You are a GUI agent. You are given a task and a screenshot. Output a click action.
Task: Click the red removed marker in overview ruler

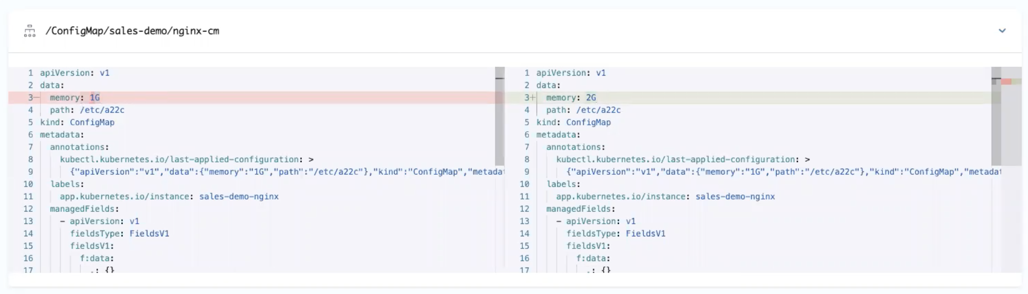[1006, 82]
